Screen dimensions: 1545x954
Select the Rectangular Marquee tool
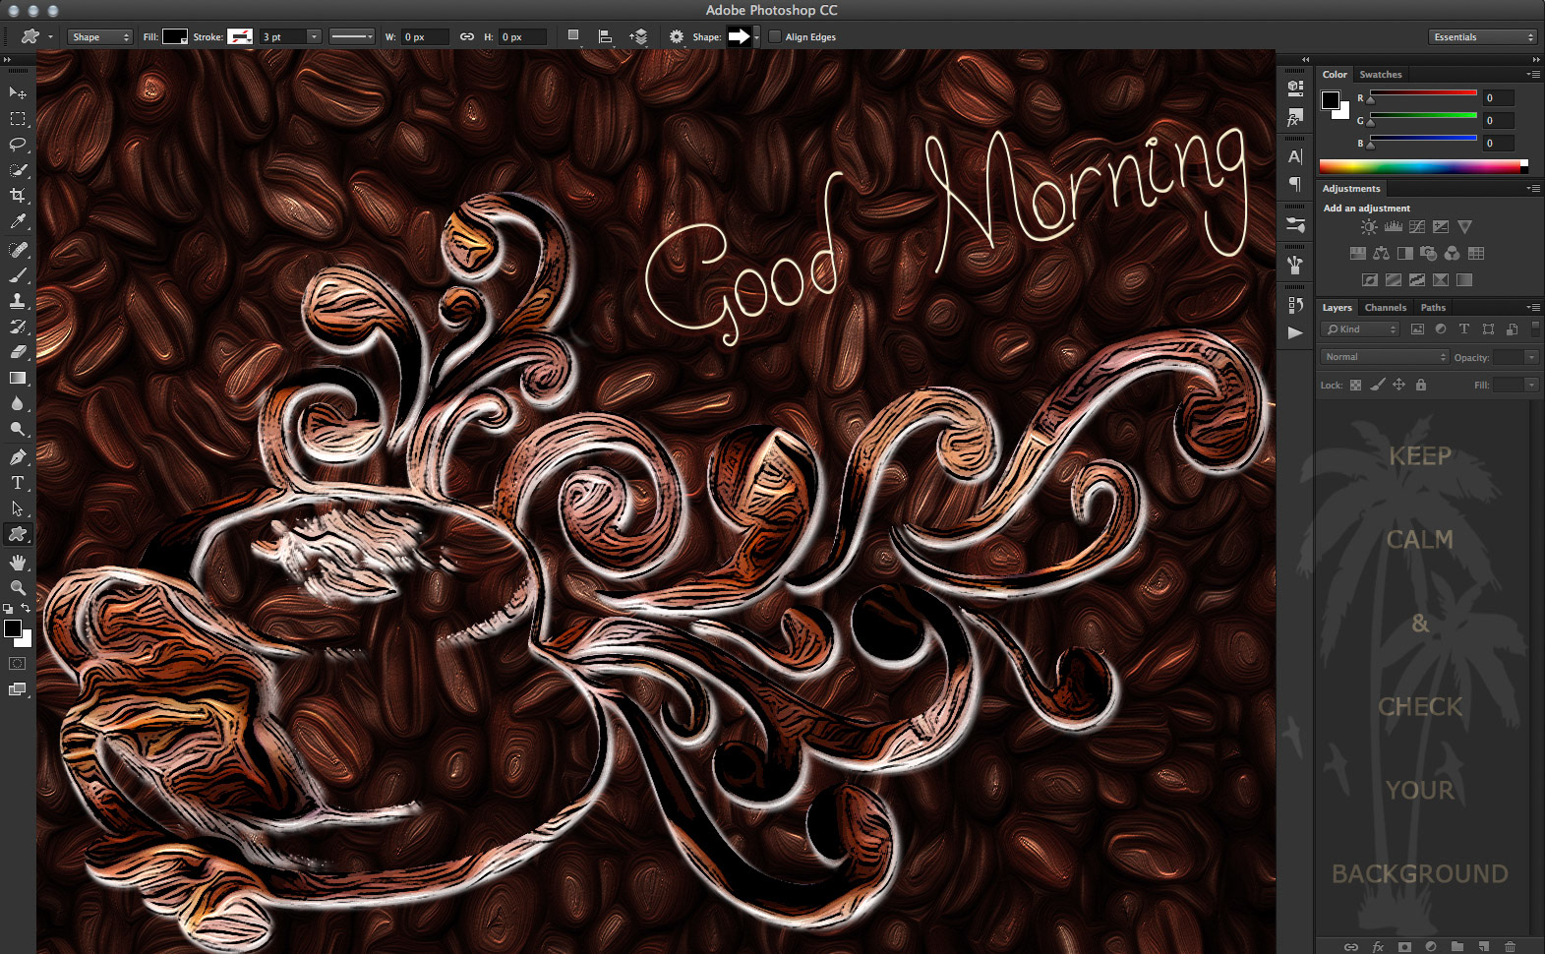(18, 119)
